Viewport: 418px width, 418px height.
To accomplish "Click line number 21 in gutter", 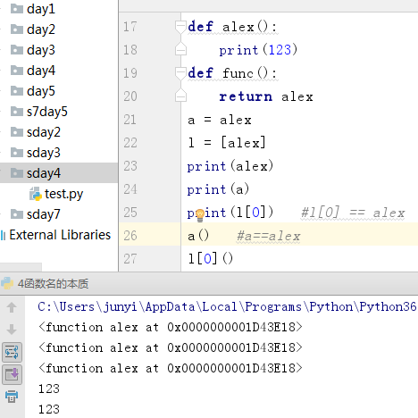I will 130,120.
